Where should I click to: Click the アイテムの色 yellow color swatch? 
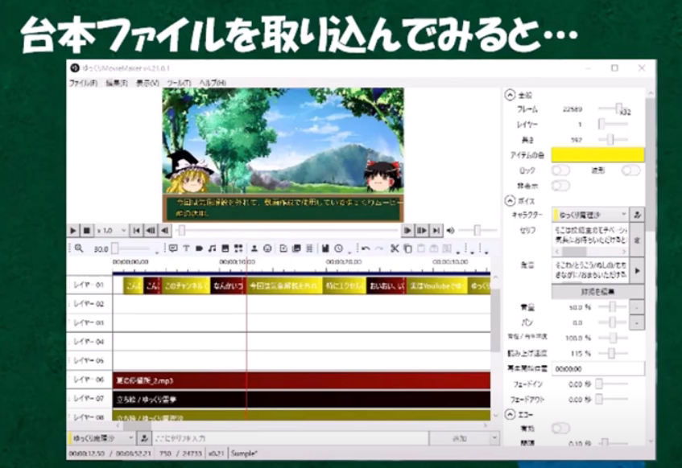[x=597, y=155]
